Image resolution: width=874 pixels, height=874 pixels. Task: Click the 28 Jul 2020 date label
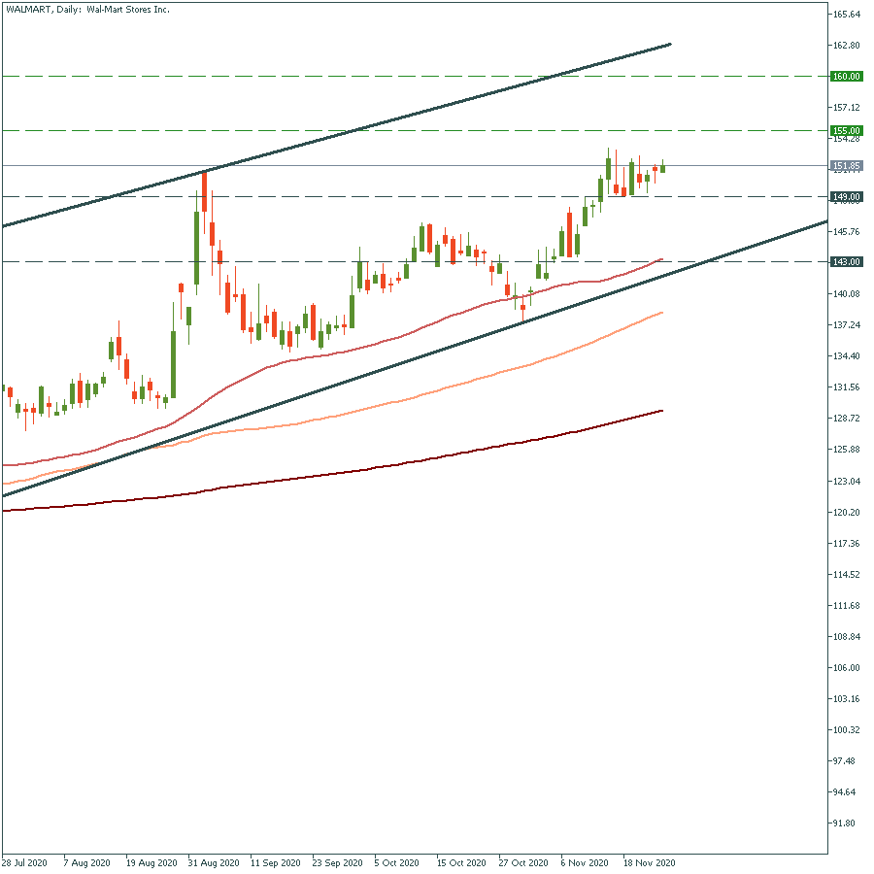pos(24,862)
